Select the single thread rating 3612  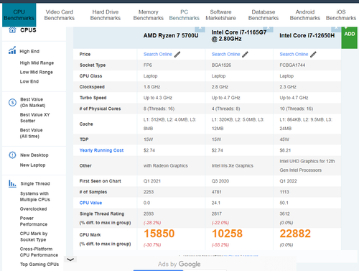(284, 213)
